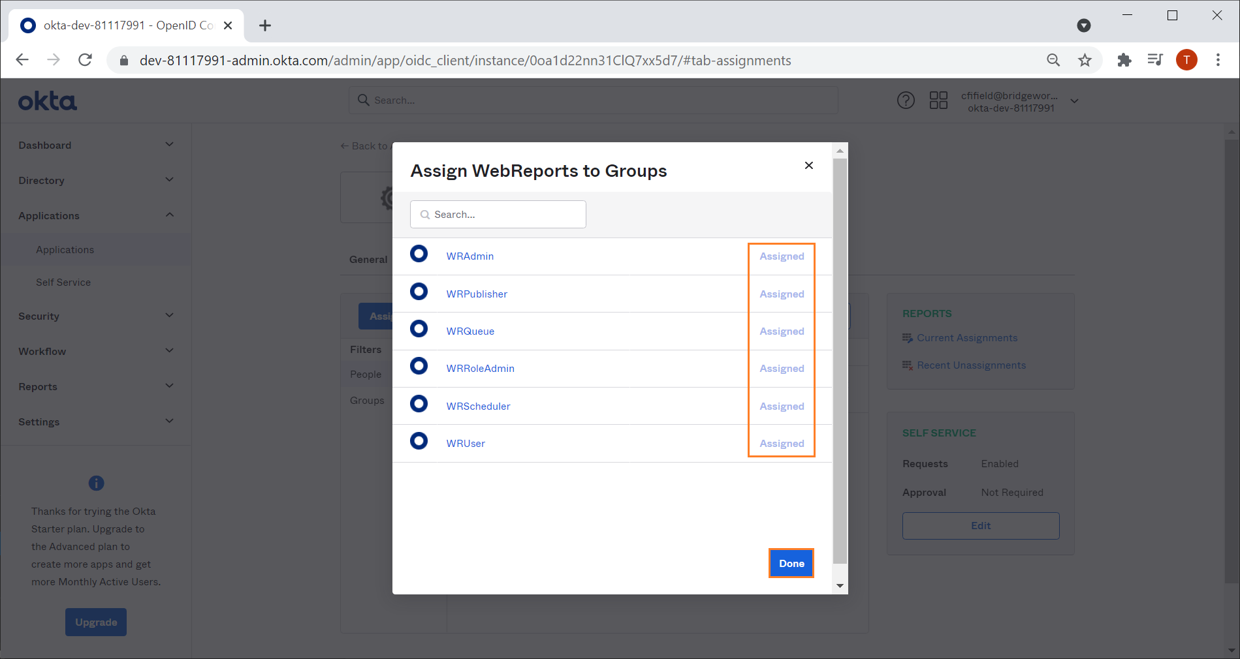Open the WRPublisher group link
Image resolution: width=1240 pixels, height=659 pixels.
477,294
